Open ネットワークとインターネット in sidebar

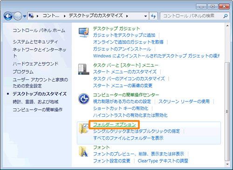40,53
